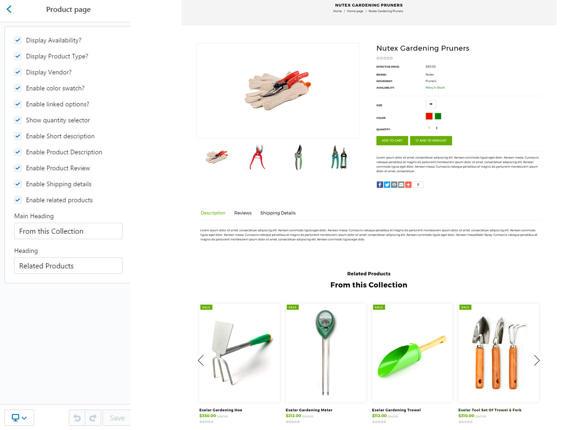
Task: Click the email share icon
Action: coord(401,185)
